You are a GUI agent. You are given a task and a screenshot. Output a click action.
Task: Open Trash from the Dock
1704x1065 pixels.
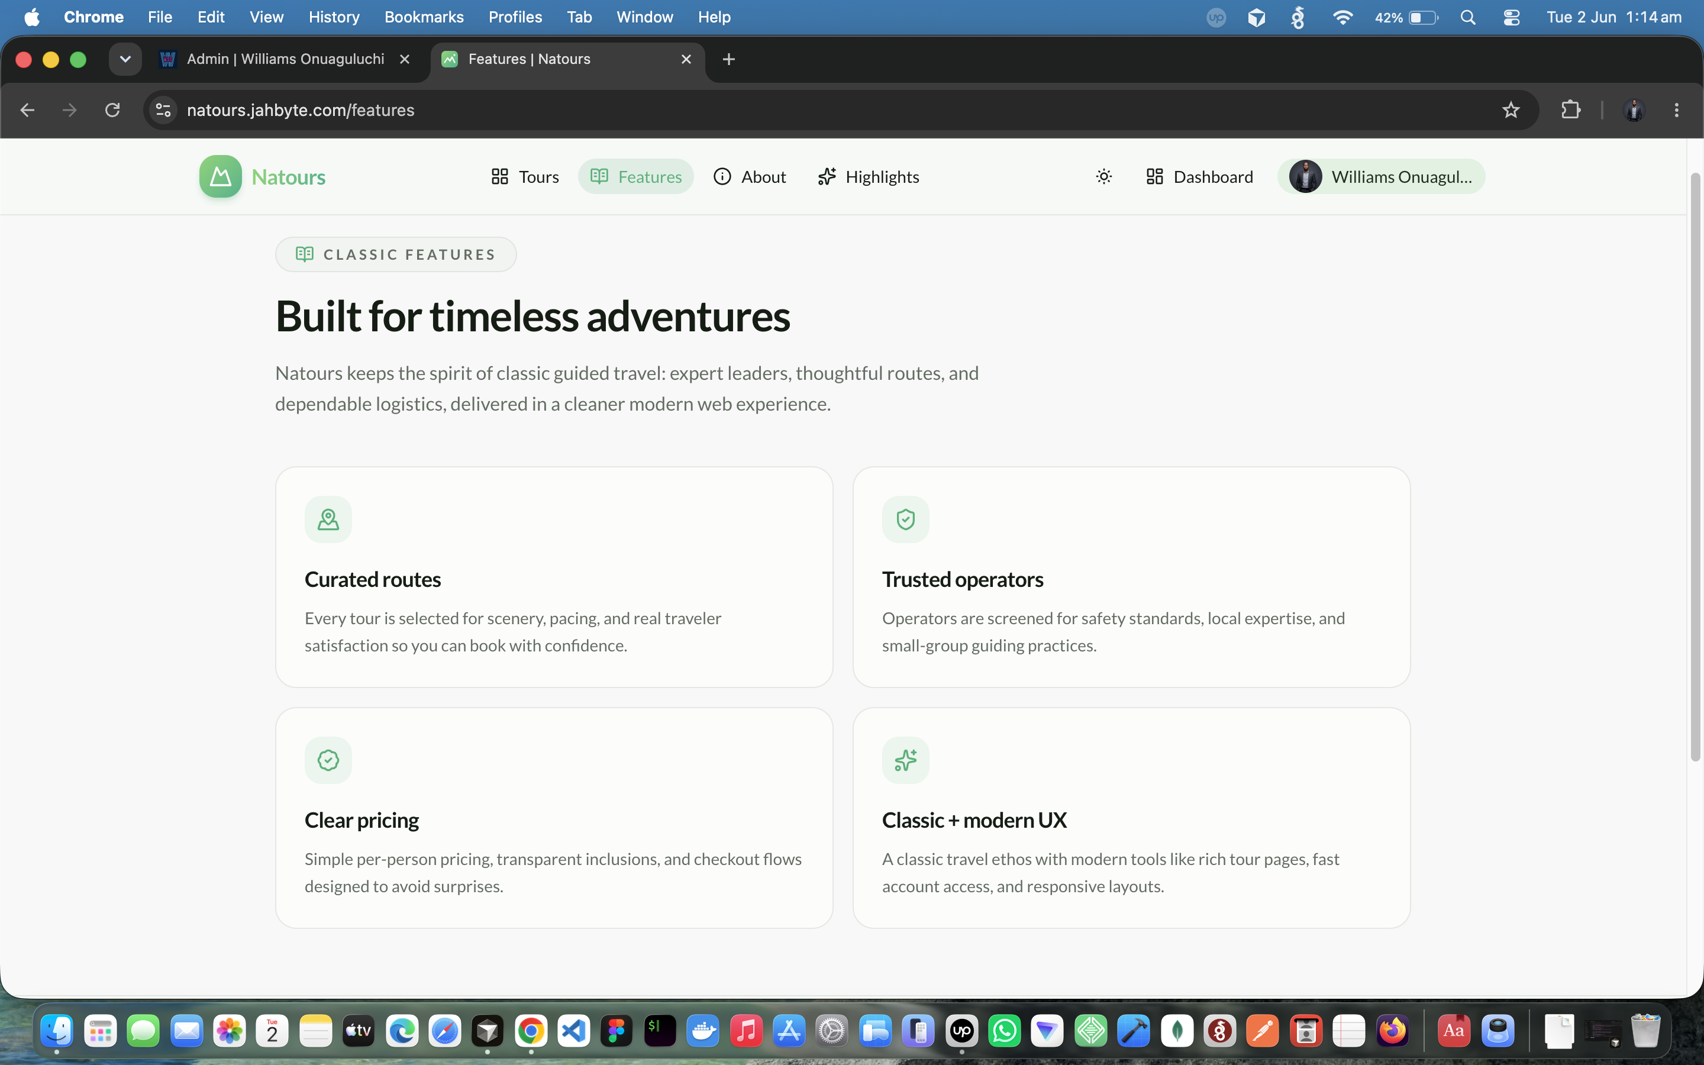(x=1645, y=1031)
